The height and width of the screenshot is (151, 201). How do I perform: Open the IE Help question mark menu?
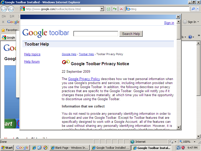tap(191, 37)
